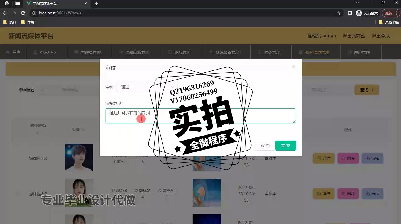Viewport: 401px width, 224px height.
Task: Open 其他书签 bookmarks folder
Action: pos(389,22)
